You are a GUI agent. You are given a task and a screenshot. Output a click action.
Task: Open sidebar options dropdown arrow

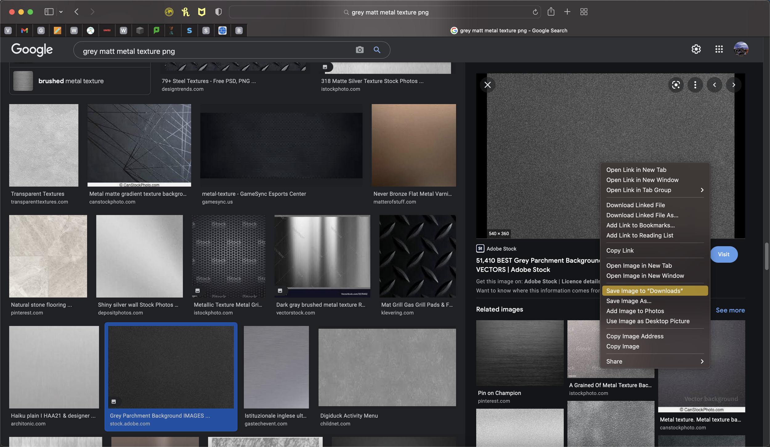61,12
